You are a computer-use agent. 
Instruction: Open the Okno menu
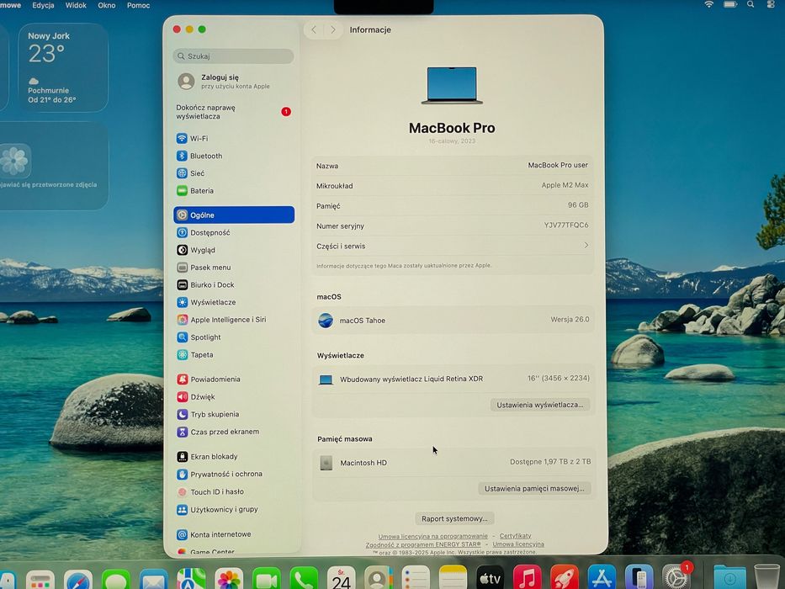coord(107,6)
